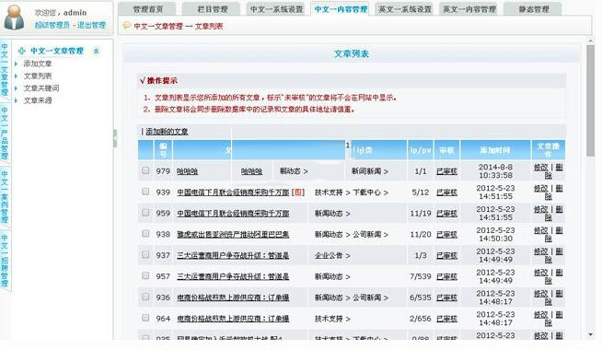Check the box for article 937
Viewport: 602px width, 350px height.
point(145,255)
